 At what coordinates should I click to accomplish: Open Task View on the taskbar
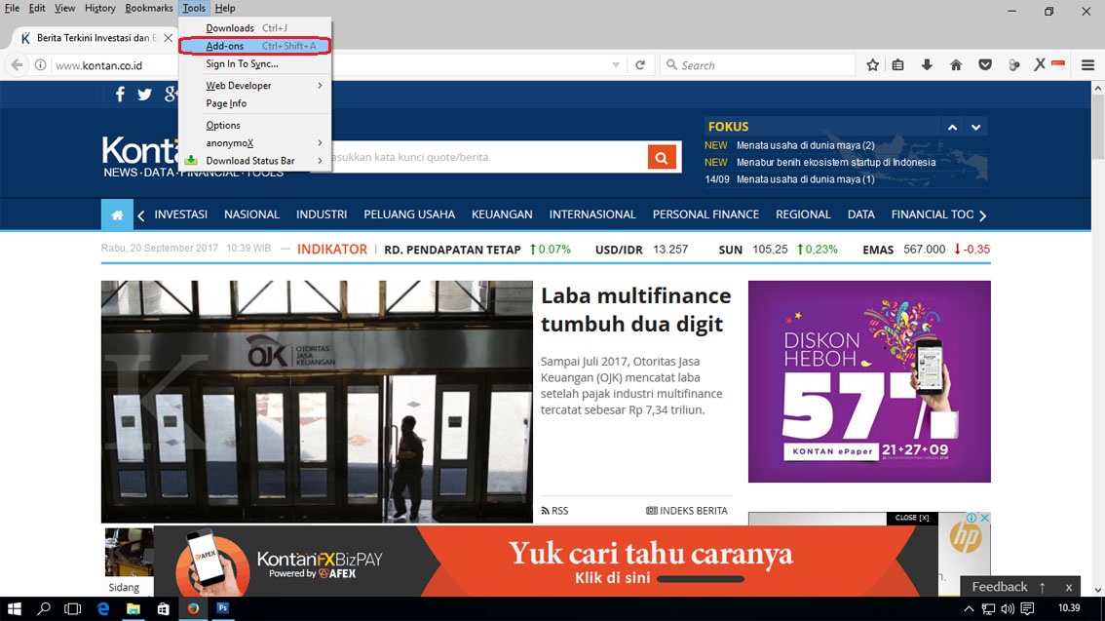72,608
